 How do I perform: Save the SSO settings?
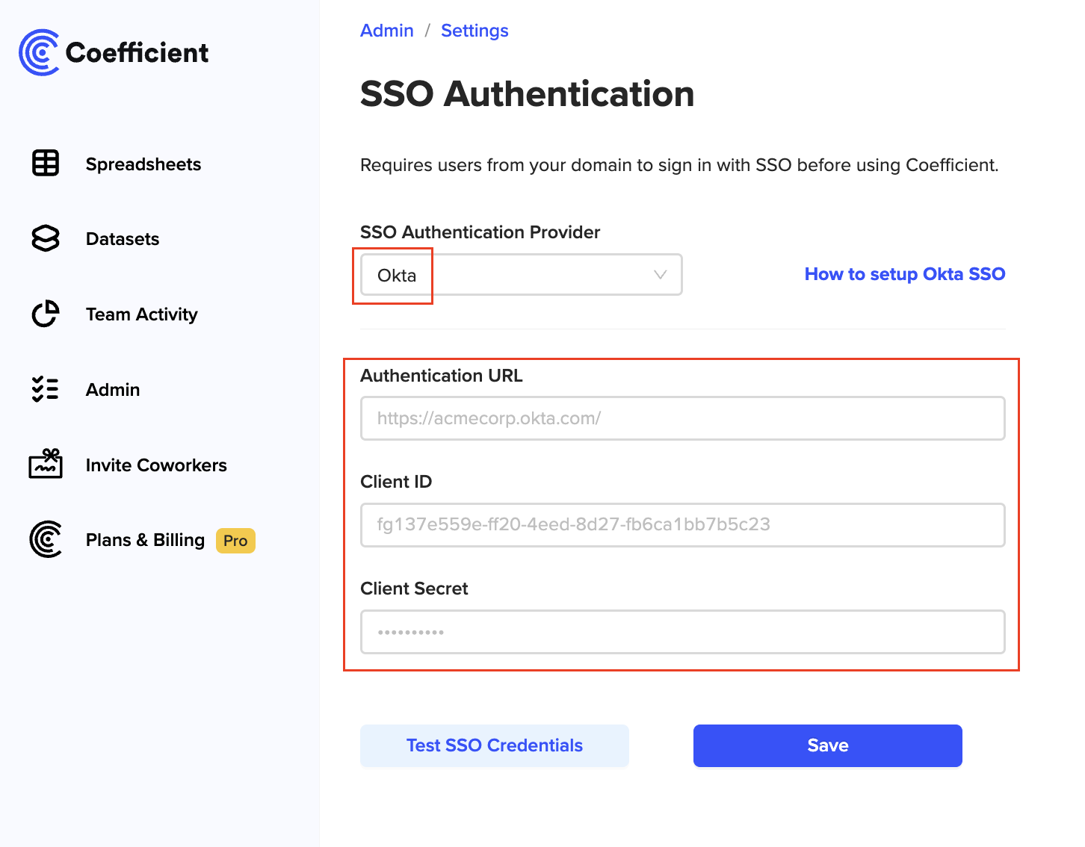click(x=827, y=745)
